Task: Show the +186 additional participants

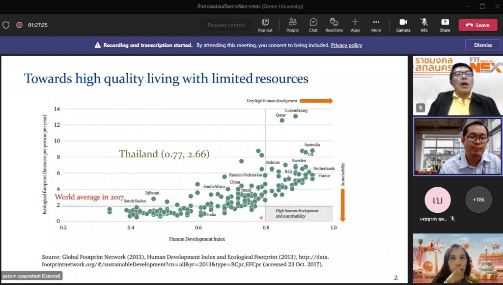Action: click(478, 199)
